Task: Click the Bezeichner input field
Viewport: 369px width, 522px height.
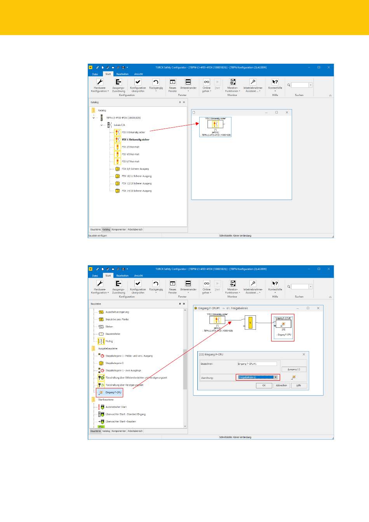Action: click(257, 364)
